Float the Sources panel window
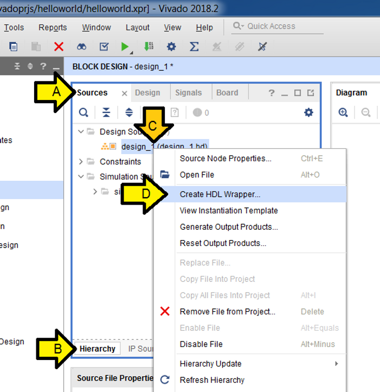The image size is (380, 392). click(x=311, y=93)
